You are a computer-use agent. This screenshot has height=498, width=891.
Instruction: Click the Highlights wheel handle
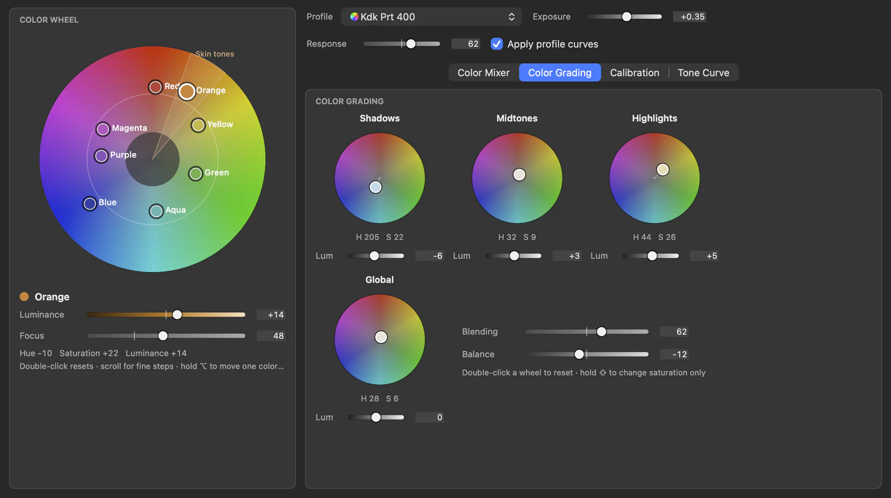pyautogui.click(x=663, y=169)
